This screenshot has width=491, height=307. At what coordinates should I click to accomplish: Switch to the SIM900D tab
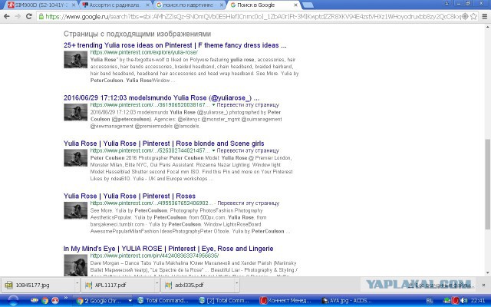point(39,5)
